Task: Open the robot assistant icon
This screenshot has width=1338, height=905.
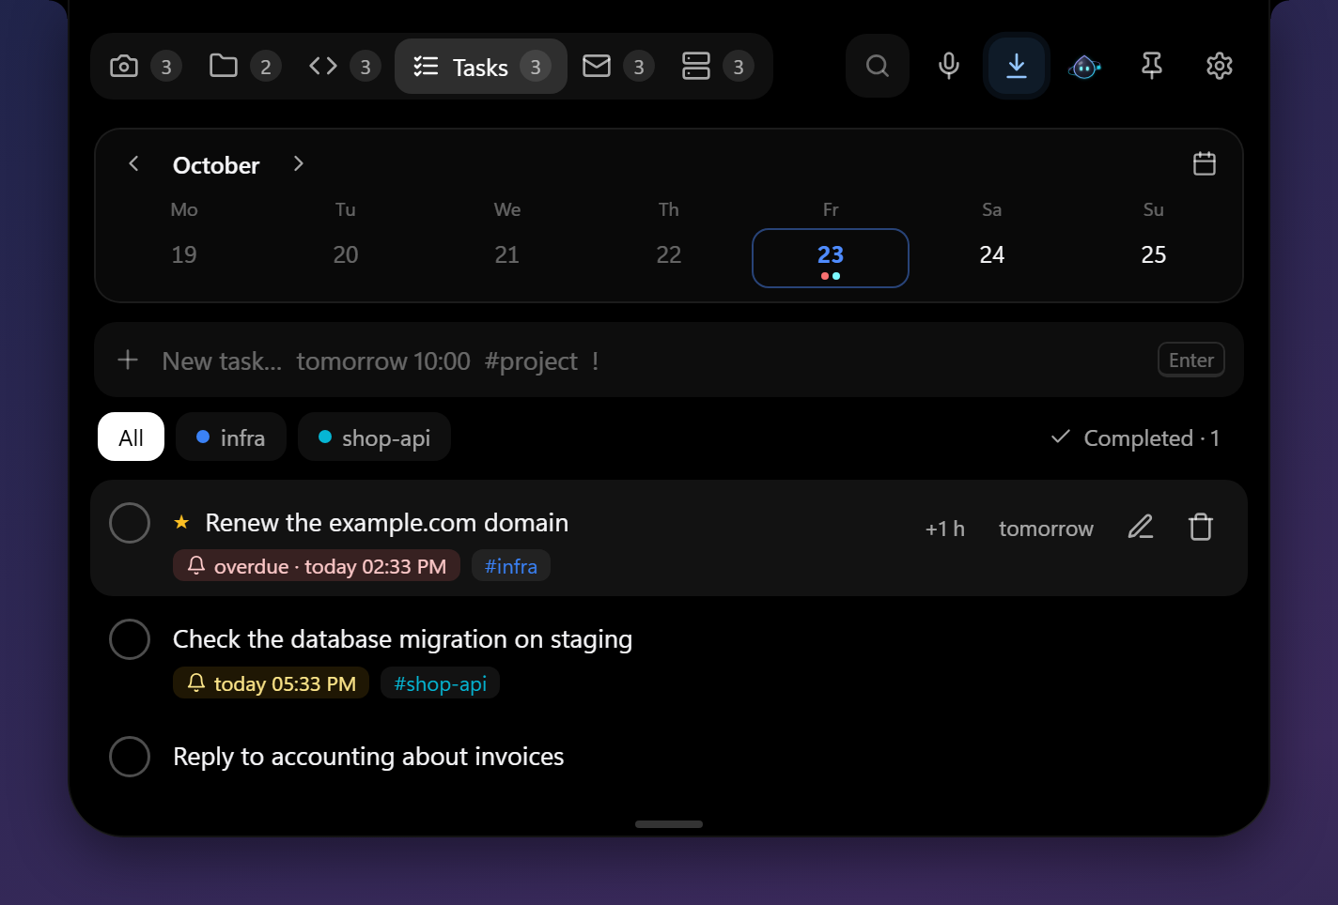Action: pyautogui.click(x=1084, y=67)
